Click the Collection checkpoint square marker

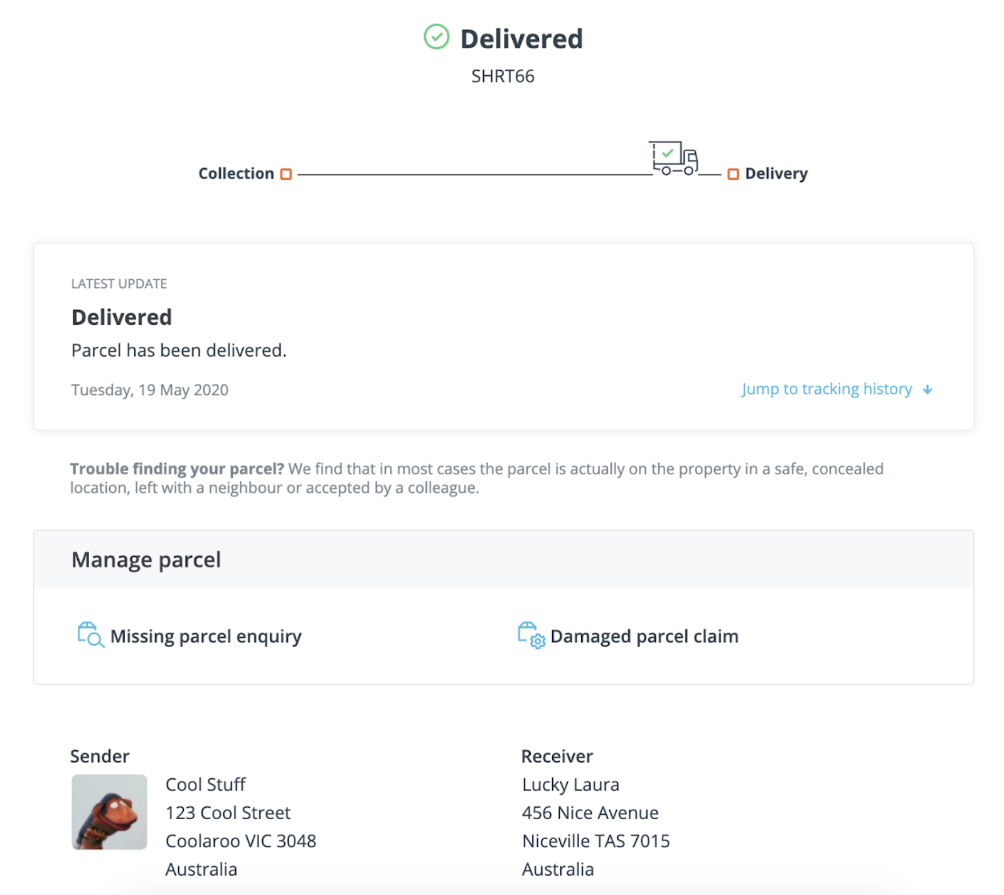pyautogui.click(x=286, y=174)
